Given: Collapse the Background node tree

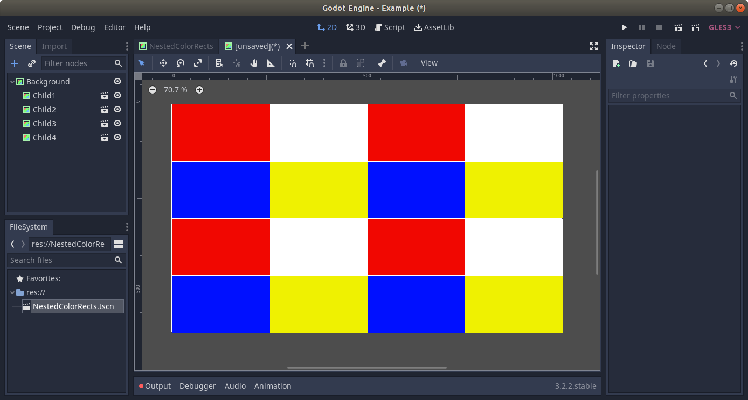Looking at the screenshot, I should pyautogui.click(x=12, y=82).
